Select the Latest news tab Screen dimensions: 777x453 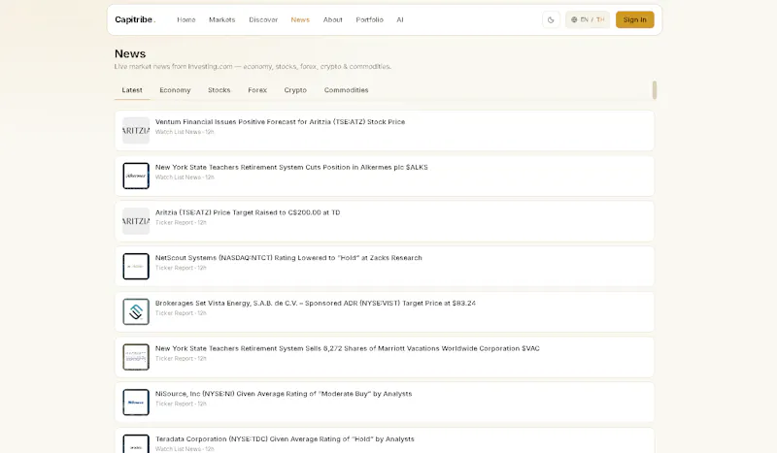pyautogui.click(x=132, y=90)
